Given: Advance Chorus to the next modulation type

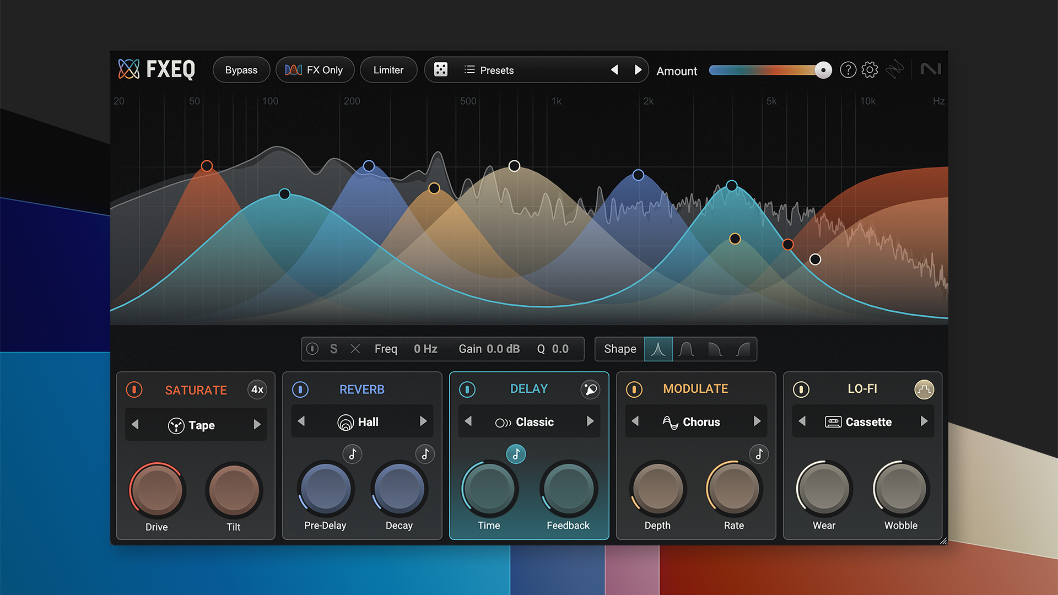Looking at the screenshot, I should tap(756, 421).
